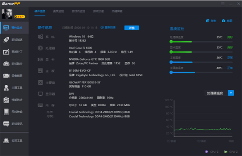Launch CPU-Z from bottom bar
The width and height of the screenshot is (242, 156).
coord(212,152)
